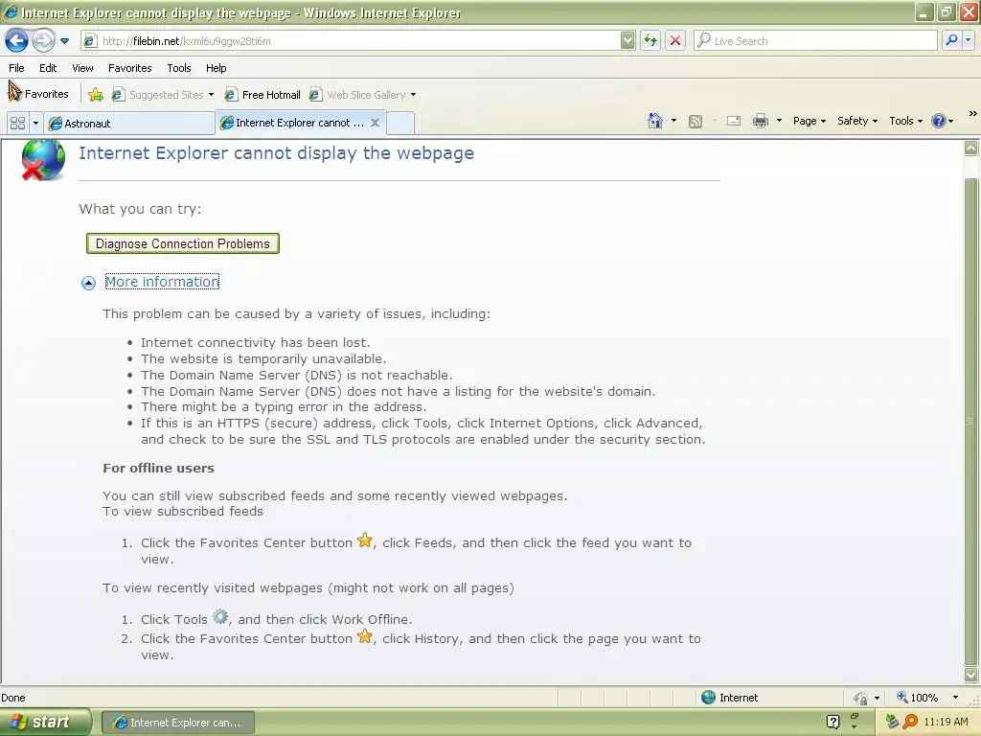Click the 11:19 AM system clock
Viewport: 981px width, 736px height.
click(x=946, y=722)
